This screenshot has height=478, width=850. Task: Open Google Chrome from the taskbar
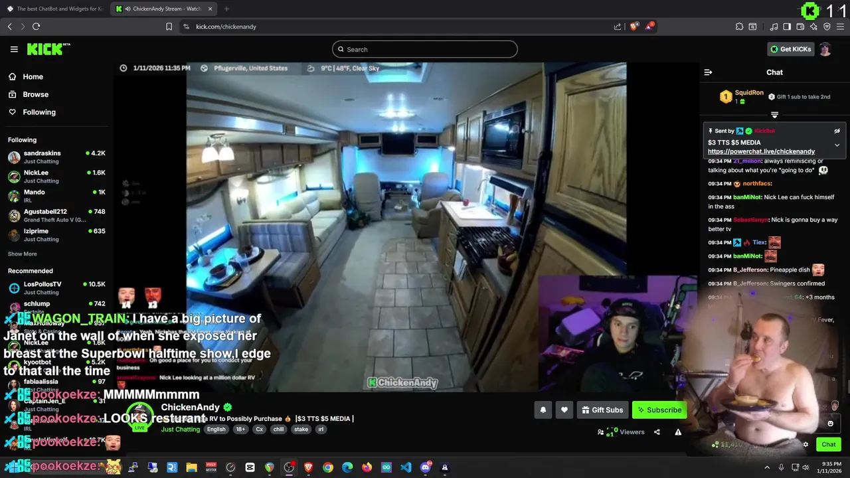tap(328, 467)
